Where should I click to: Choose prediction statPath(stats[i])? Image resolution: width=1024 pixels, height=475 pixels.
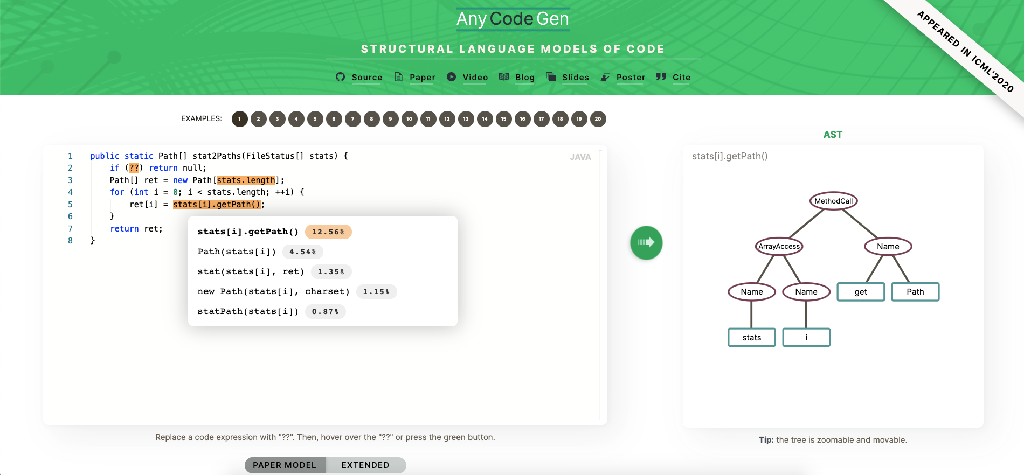coord(271,311)
